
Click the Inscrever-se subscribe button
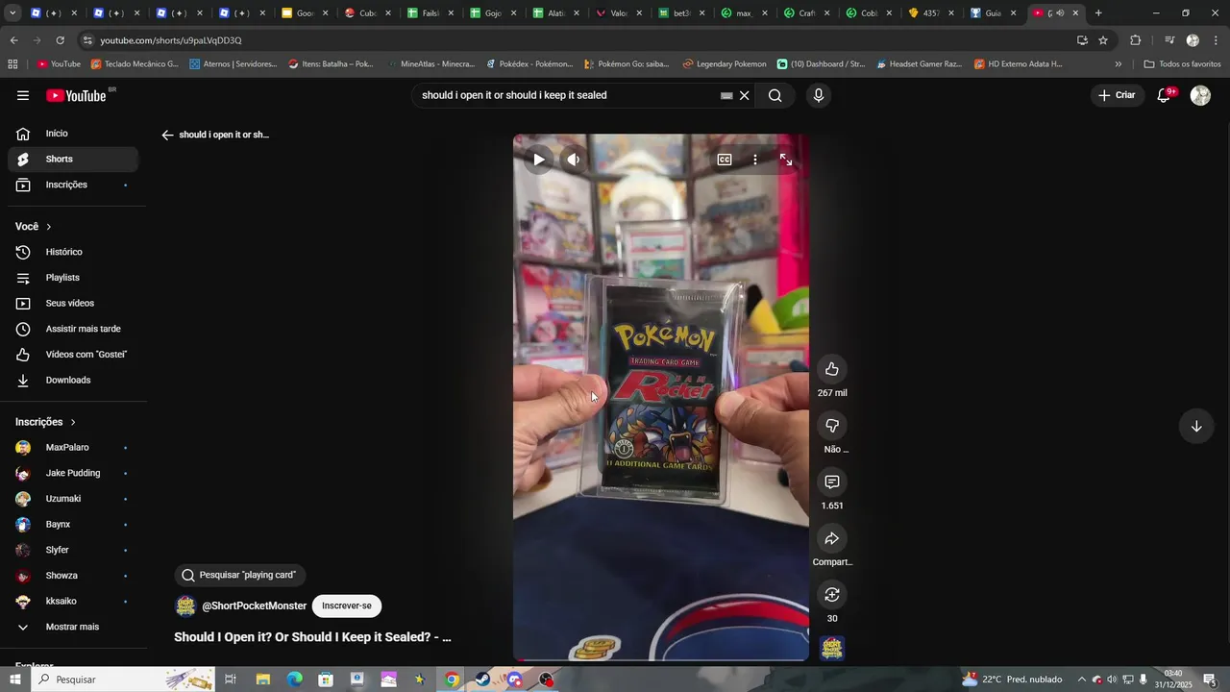pos(347,605)
